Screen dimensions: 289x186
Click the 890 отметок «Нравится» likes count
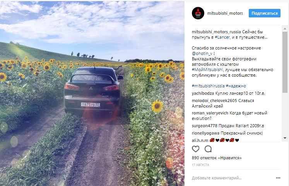[217, 158]
